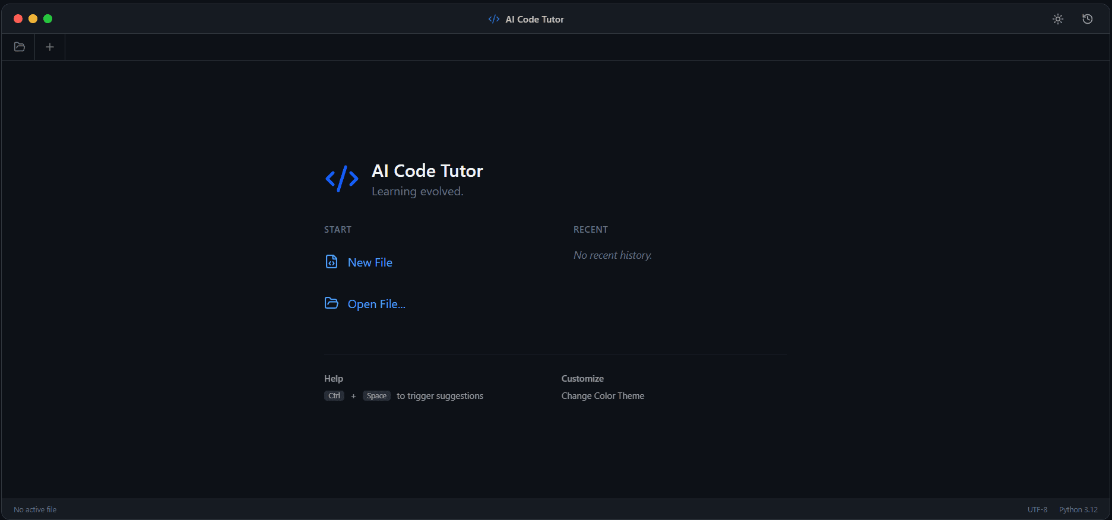The width and height of the screenshot is (1112, 520).
Task: Click the 'Learning evolved.' tagline
Action: (417, 191)
